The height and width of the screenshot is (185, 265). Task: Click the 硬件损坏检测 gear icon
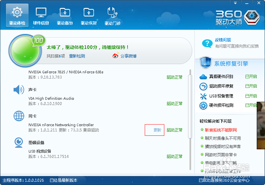tap(203, 106)
